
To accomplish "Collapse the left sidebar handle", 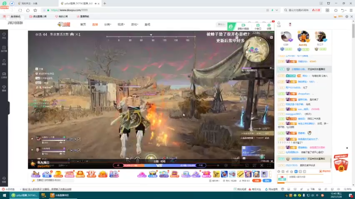I will point(8,108).
